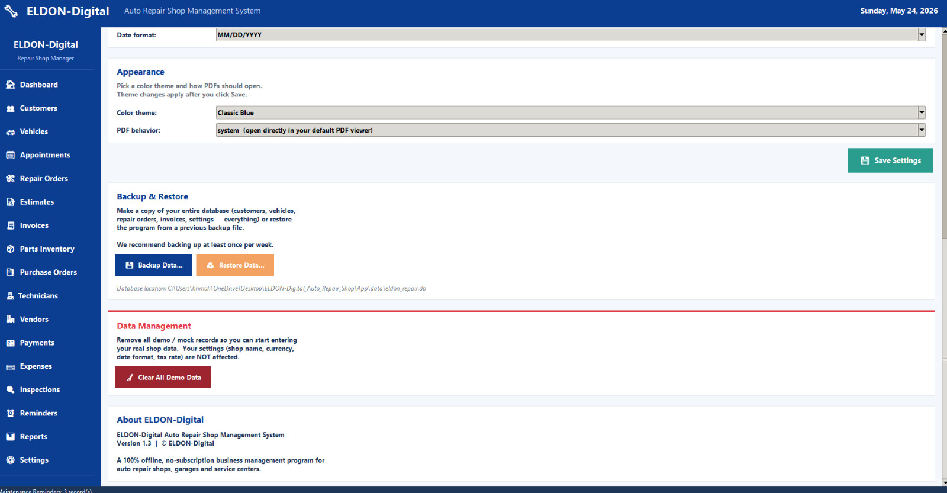This screenshot has width=947, height=493.
Task: Click the Appearance section heading
Action: click(x=141, y=72)
